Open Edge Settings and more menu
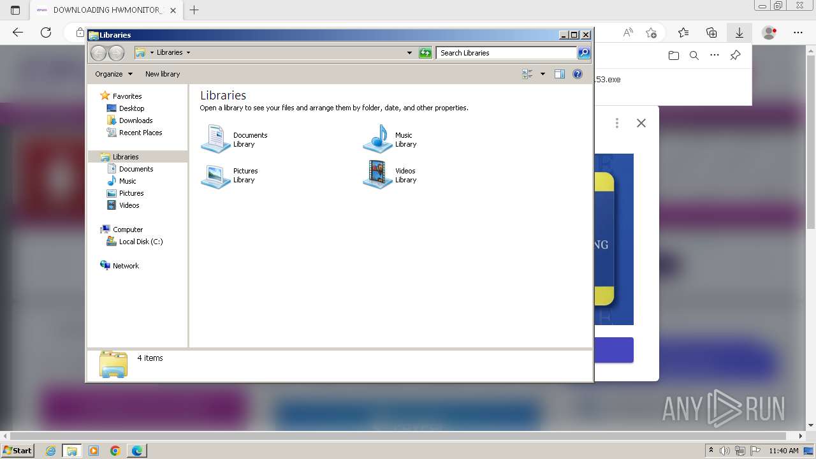Image resolution: width=816 pixels, height=459 pixels. (x=798, y=33)
